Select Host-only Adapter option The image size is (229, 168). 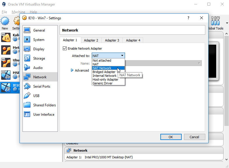105,79
